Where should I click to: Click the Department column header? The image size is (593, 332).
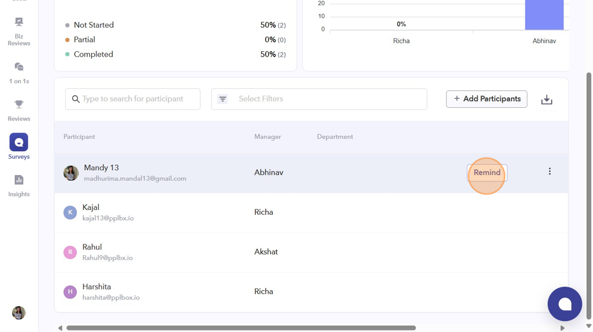click(335, 137)
